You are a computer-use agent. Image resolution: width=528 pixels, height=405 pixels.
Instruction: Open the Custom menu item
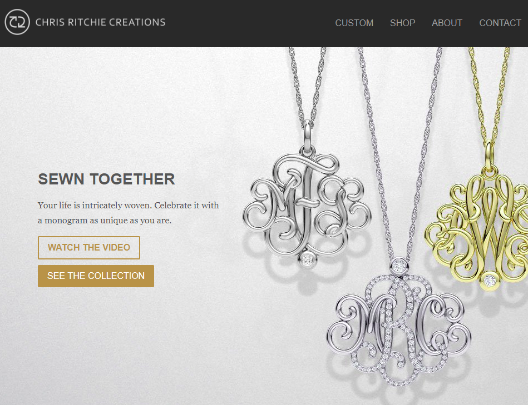[x=354, y=23]
